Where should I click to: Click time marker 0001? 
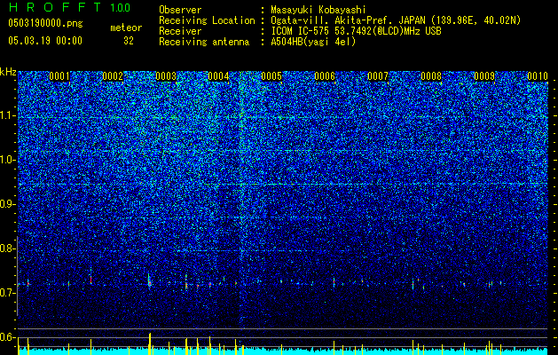(59, 76)
